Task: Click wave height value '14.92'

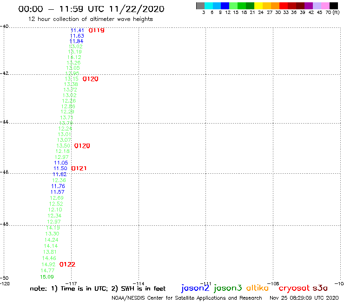Action: pyautogui.click(x=48, y=264)
